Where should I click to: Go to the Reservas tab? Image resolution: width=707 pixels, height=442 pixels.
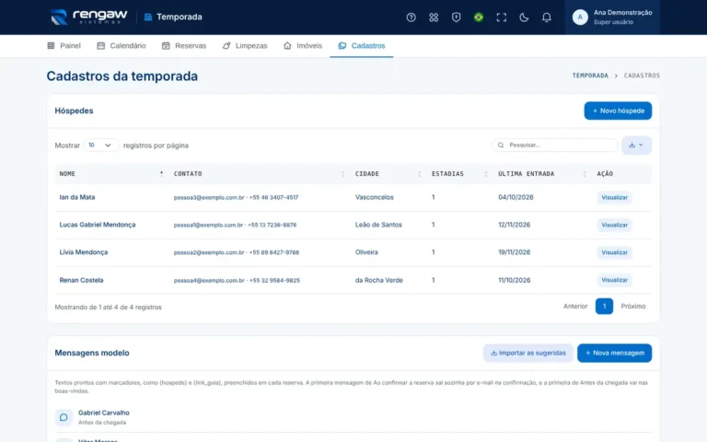[x=184, y=45]
